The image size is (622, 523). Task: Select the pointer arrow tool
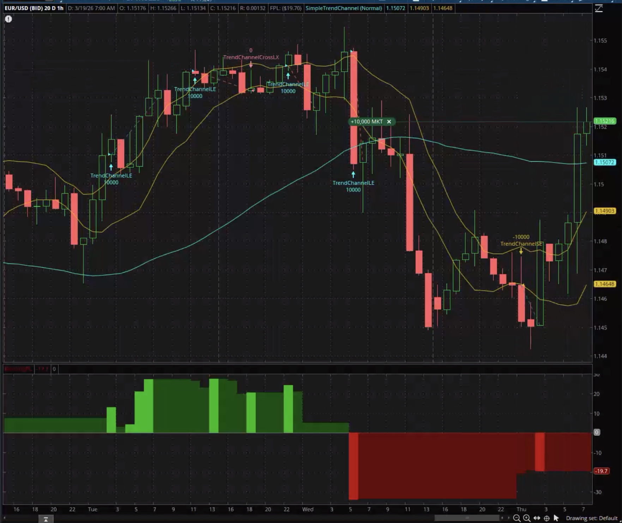[x=556, y=518]
